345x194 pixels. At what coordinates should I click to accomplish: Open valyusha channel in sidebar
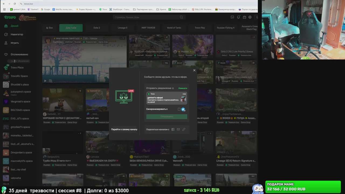coord(16,178)
